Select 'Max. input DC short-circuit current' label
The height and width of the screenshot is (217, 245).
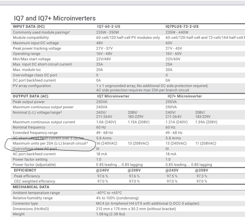(x=42, y=64)
